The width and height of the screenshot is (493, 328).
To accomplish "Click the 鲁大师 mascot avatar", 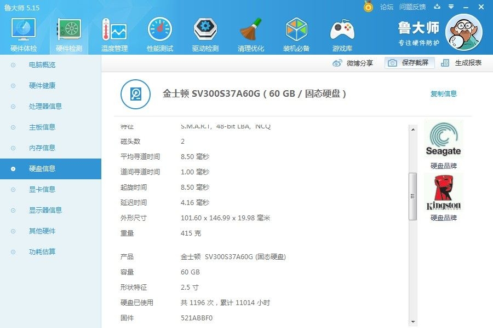I will [x=464, y=33].
